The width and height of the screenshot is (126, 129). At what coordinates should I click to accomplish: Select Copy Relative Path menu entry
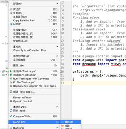(24, 21)
